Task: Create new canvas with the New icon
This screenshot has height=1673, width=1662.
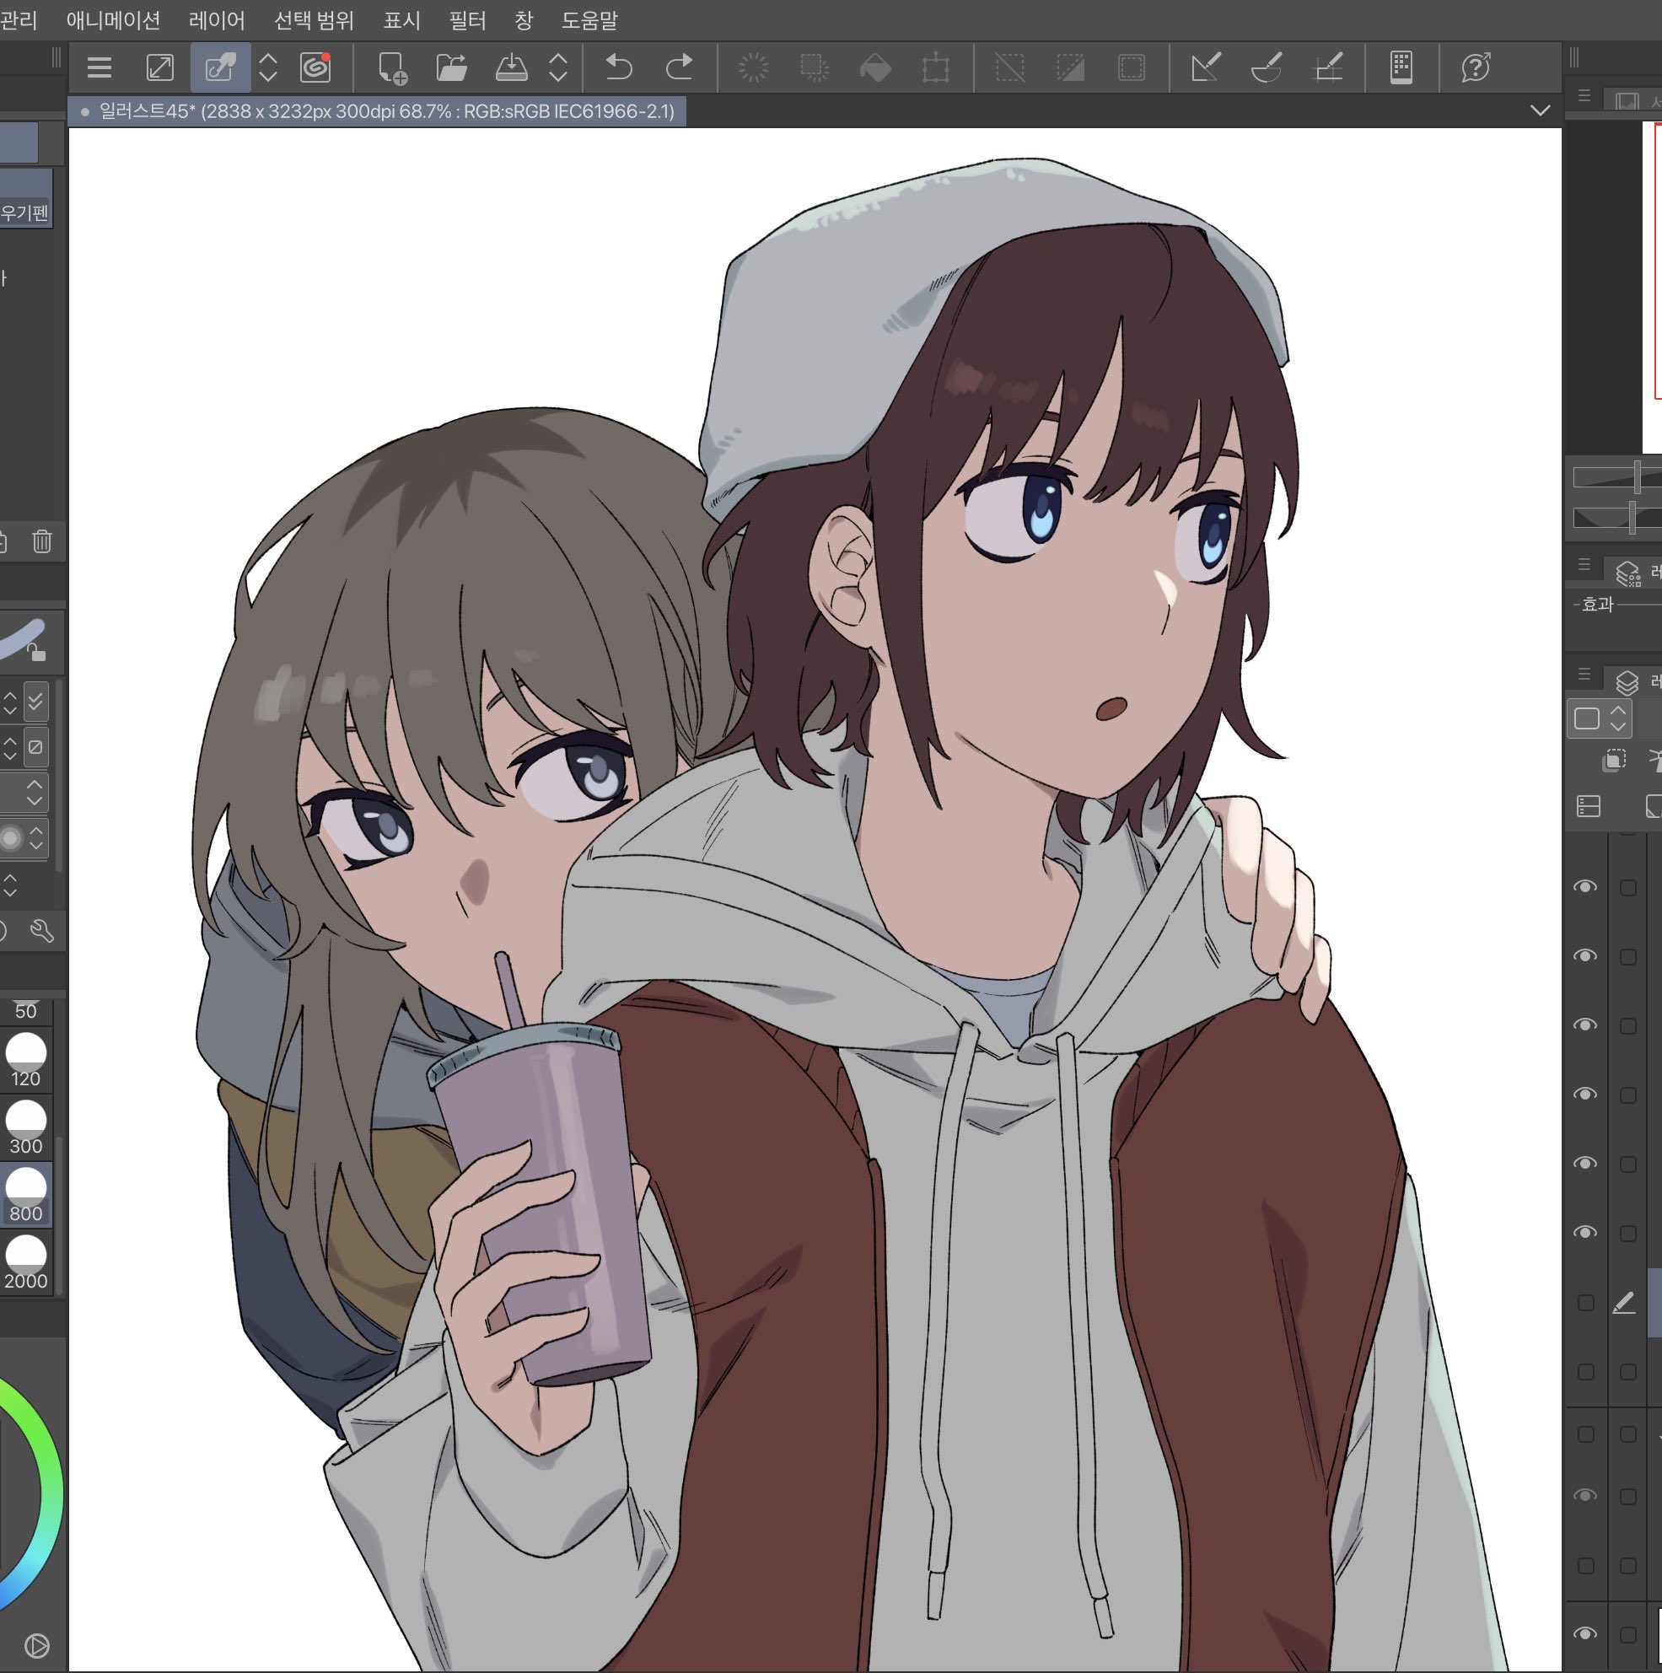Action: tap(392, 67)
